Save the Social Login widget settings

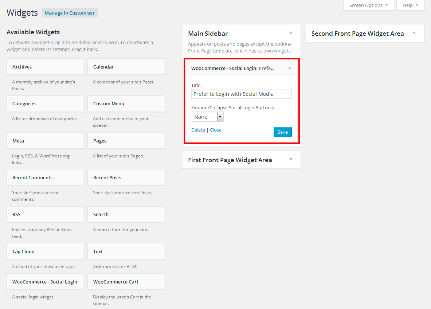coord(282,132)
